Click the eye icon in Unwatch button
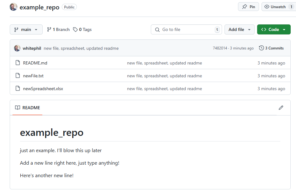Screen dimensions: 296x195 pos(267,7)
